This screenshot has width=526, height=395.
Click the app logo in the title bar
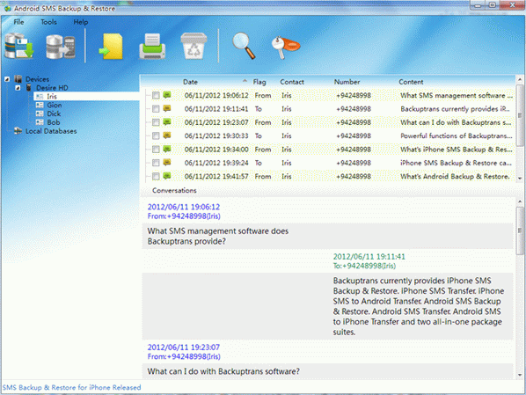[x=7, y=8]
